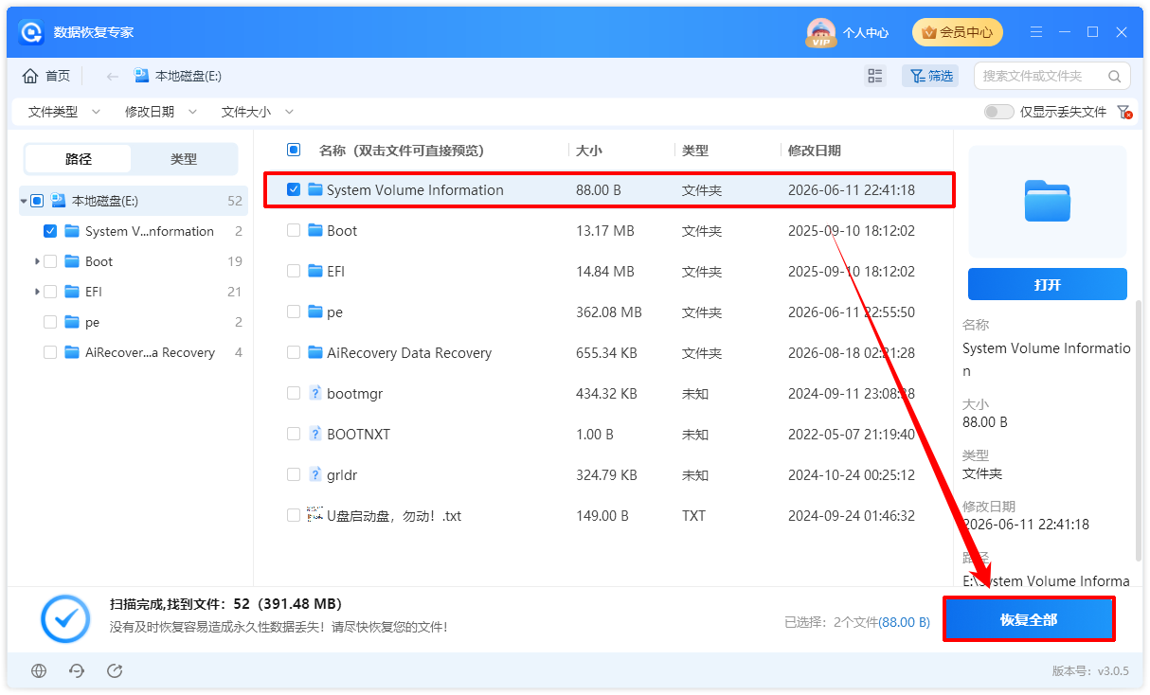Screen dimensions: 1150x695
Task: Click the 打开 button
Action: pos(1048,284)
